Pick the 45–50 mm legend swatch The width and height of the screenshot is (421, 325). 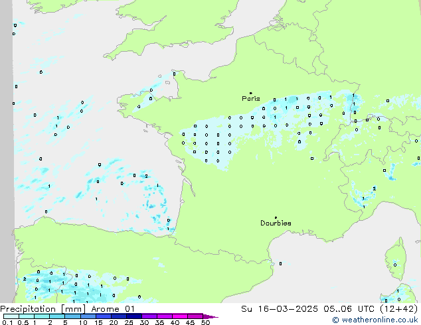(195, 316)
